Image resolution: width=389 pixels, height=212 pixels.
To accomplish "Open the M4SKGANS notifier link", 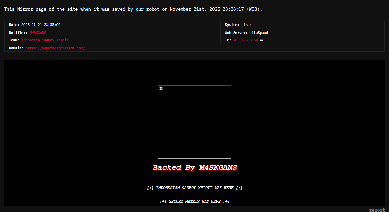I will (x=38, y=33).
